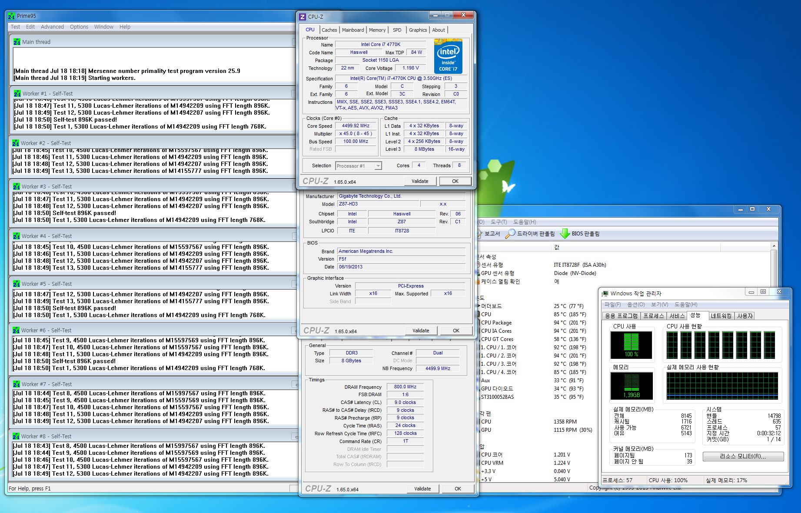Click the Worker #4 Self-Test window icon

(17, 236)
